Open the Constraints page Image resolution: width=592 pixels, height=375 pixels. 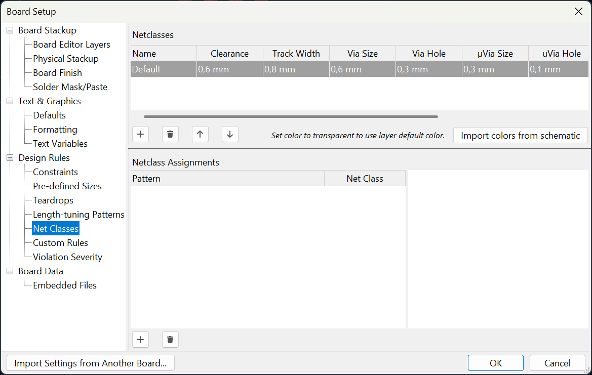click(55, 172)
